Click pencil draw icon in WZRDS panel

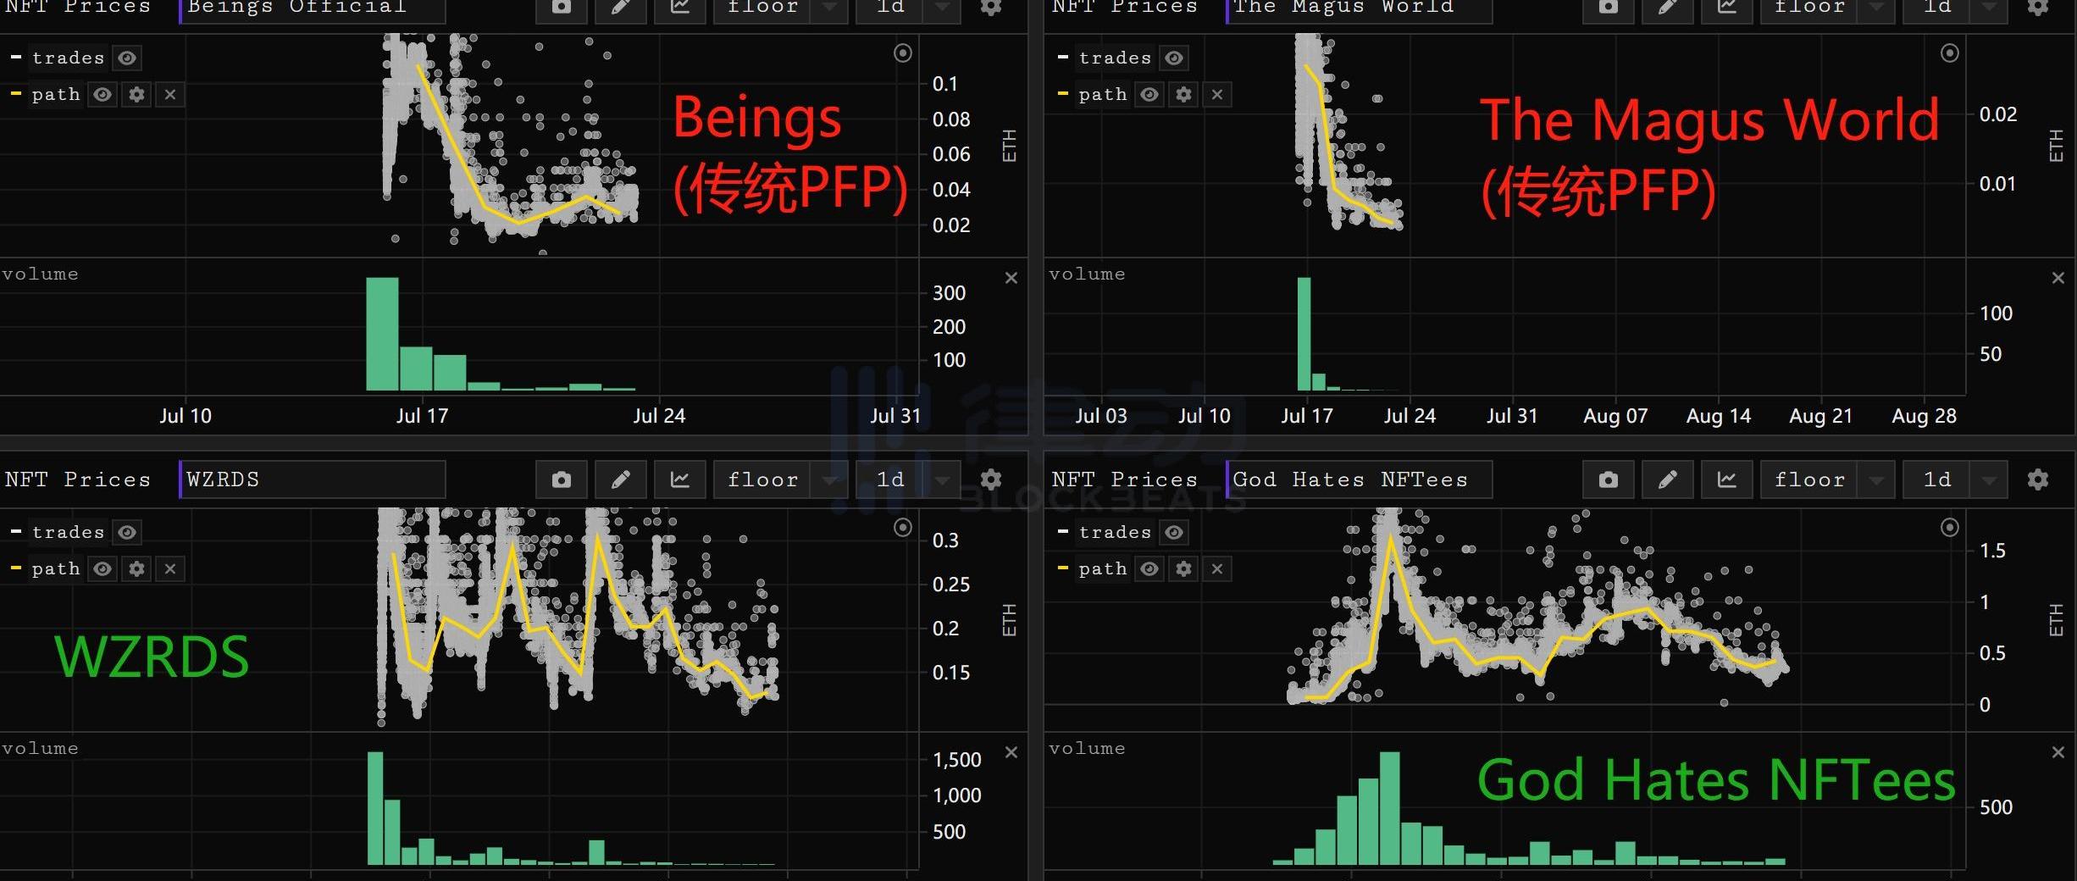620,480
